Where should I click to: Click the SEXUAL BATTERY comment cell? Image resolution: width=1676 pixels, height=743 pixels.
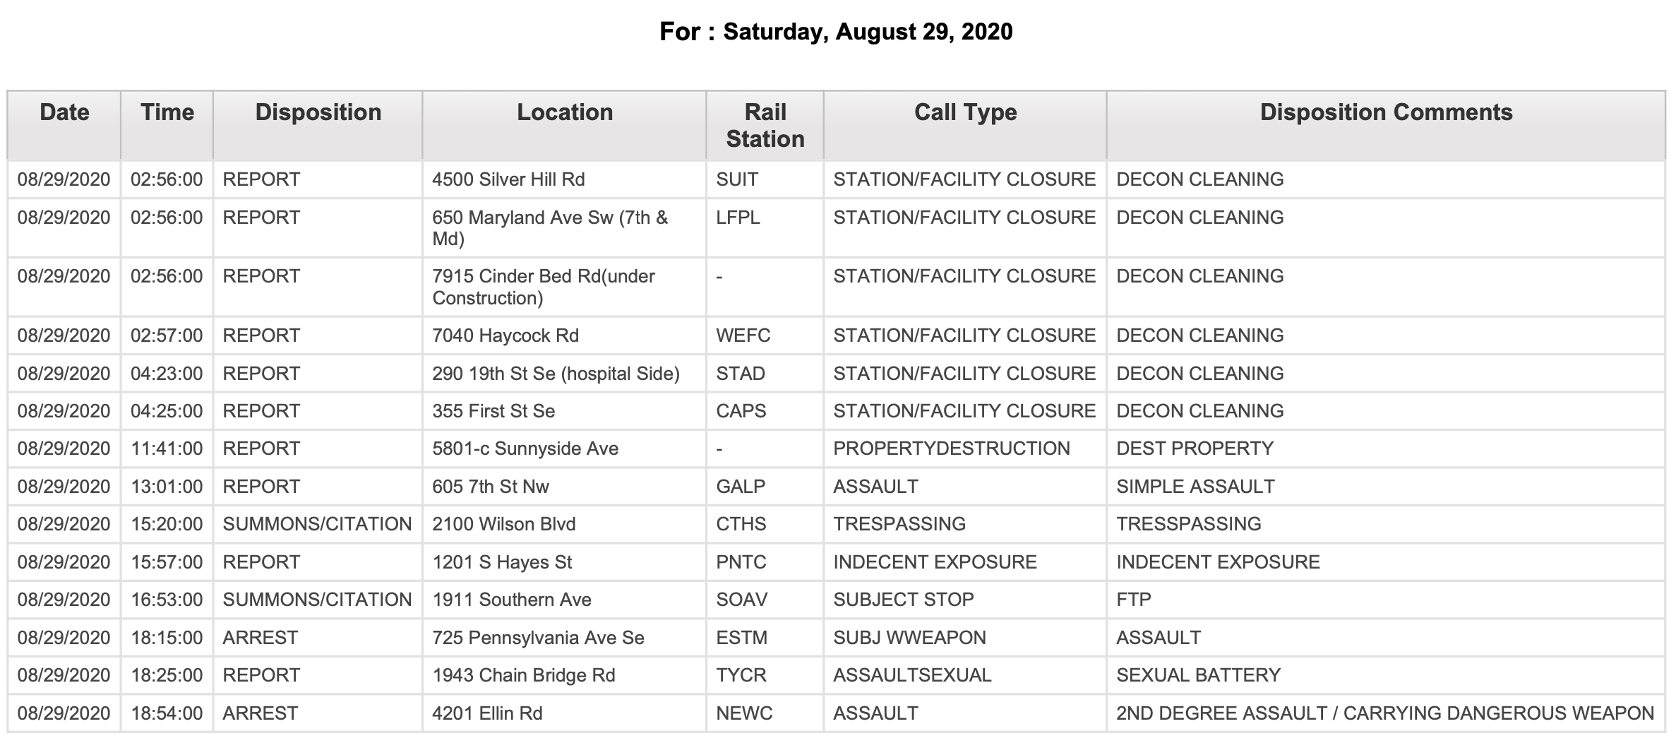1386,675
